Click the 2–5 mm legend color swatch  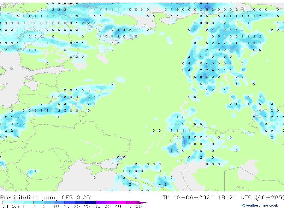pos(39,202)
